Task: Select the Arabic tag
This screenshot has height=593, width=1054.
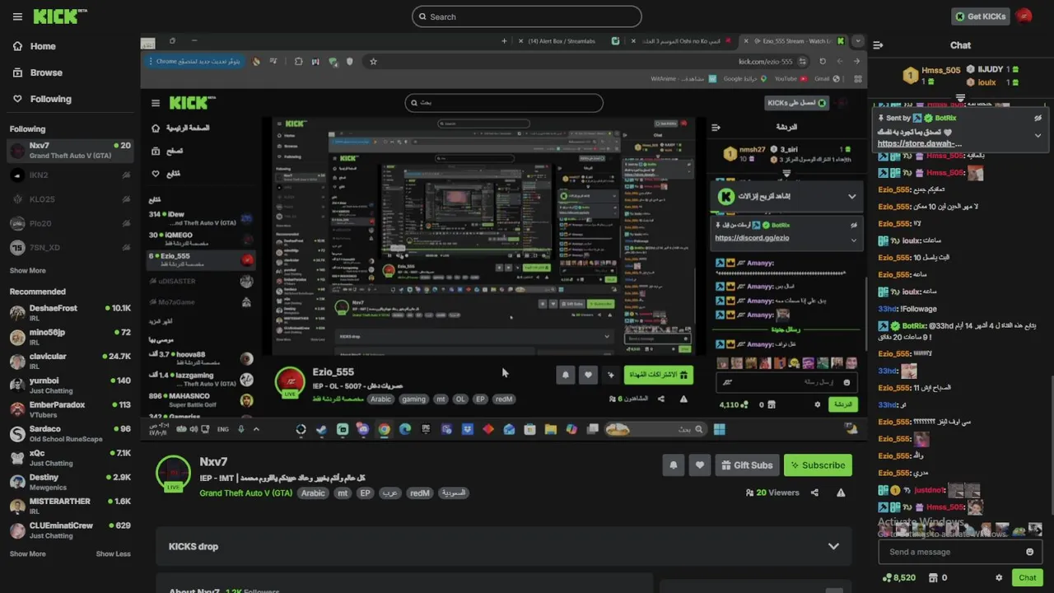Action: coord(313,493)
